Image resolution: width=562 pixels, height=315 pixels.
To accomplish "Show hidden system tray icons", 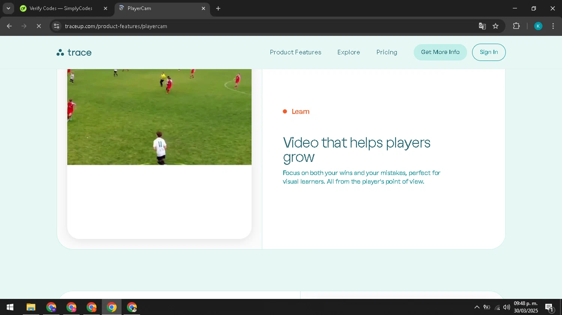I will [477, 307].
